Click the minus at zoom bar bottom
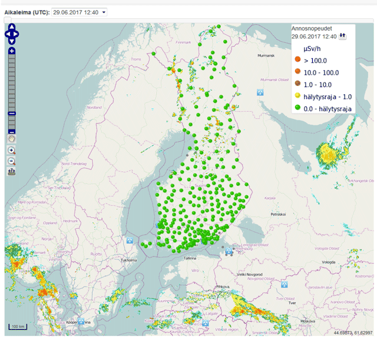Screen dimensions: 377x340 tap(12, 130)
